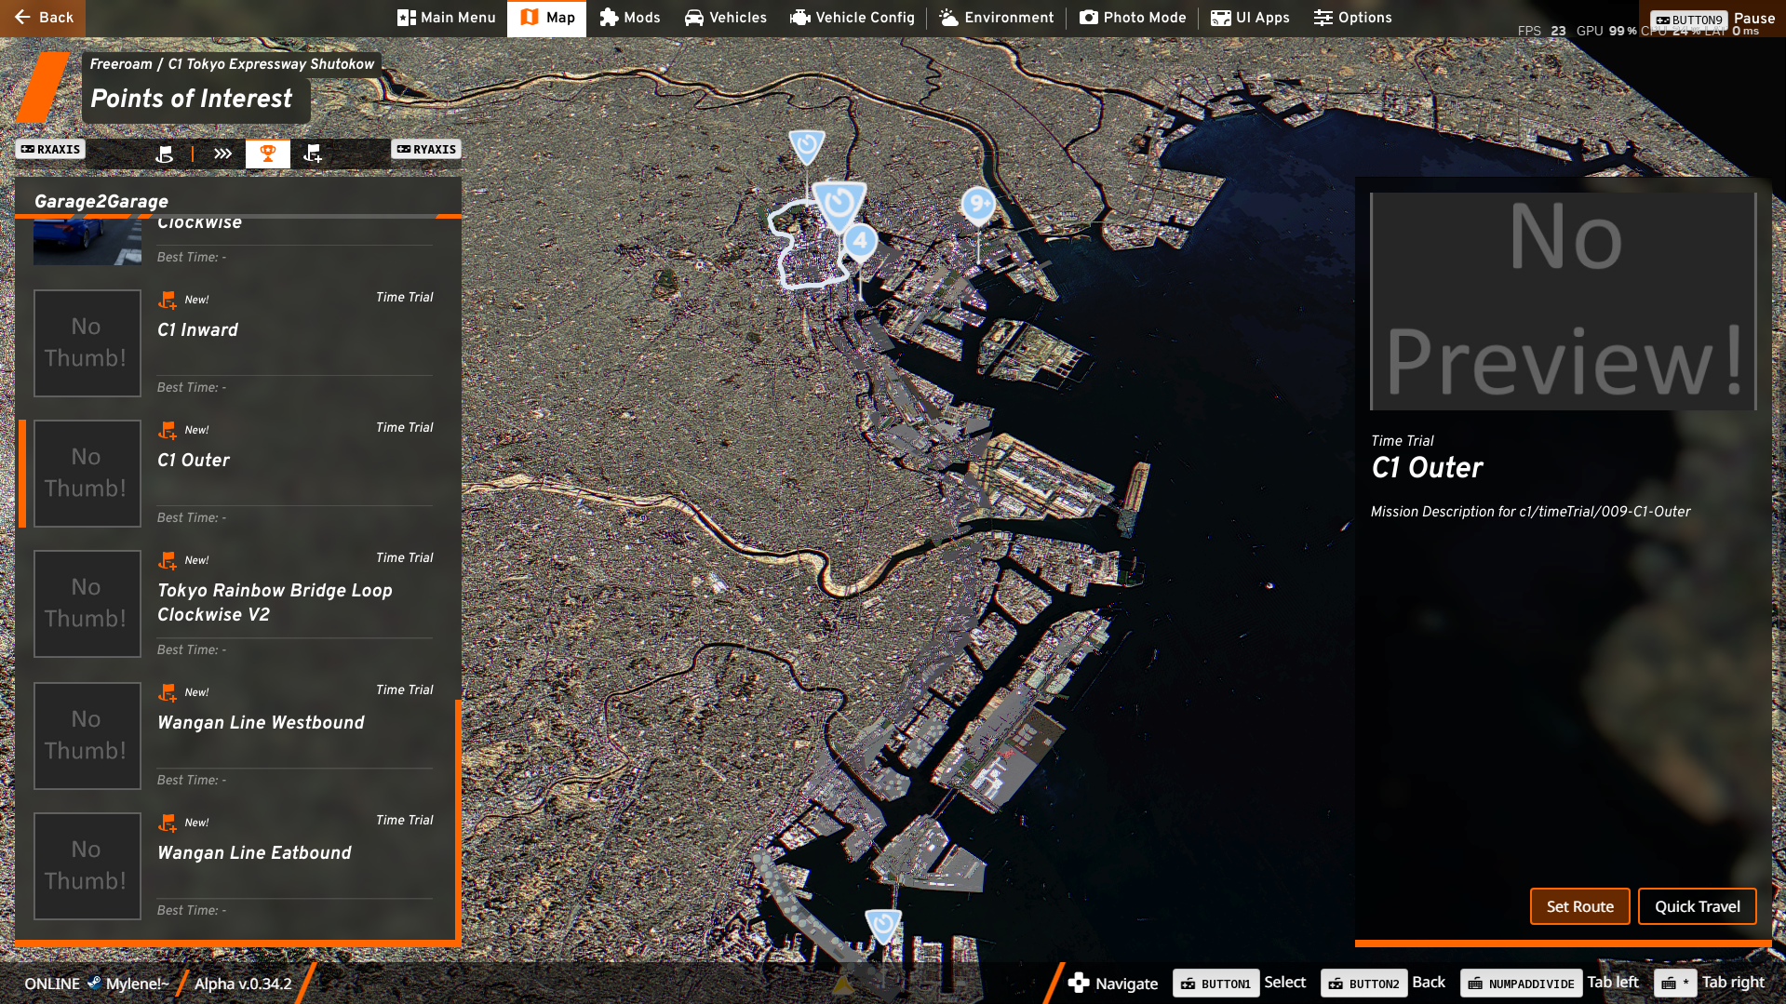Click the Alpha v.0.34.2 version label
Image resolution: width=1786 pixels, height=1004 pixels.
tap(243, 984)
